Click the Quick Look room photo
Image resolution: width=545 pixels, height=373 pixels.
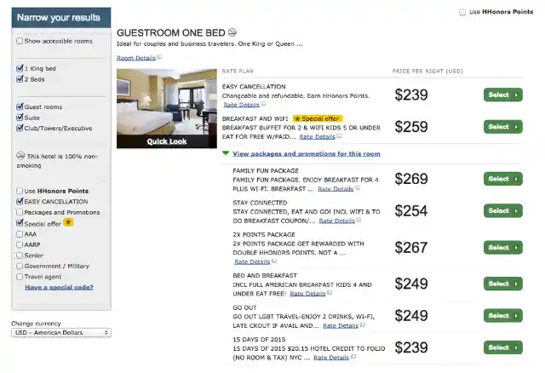166,108
